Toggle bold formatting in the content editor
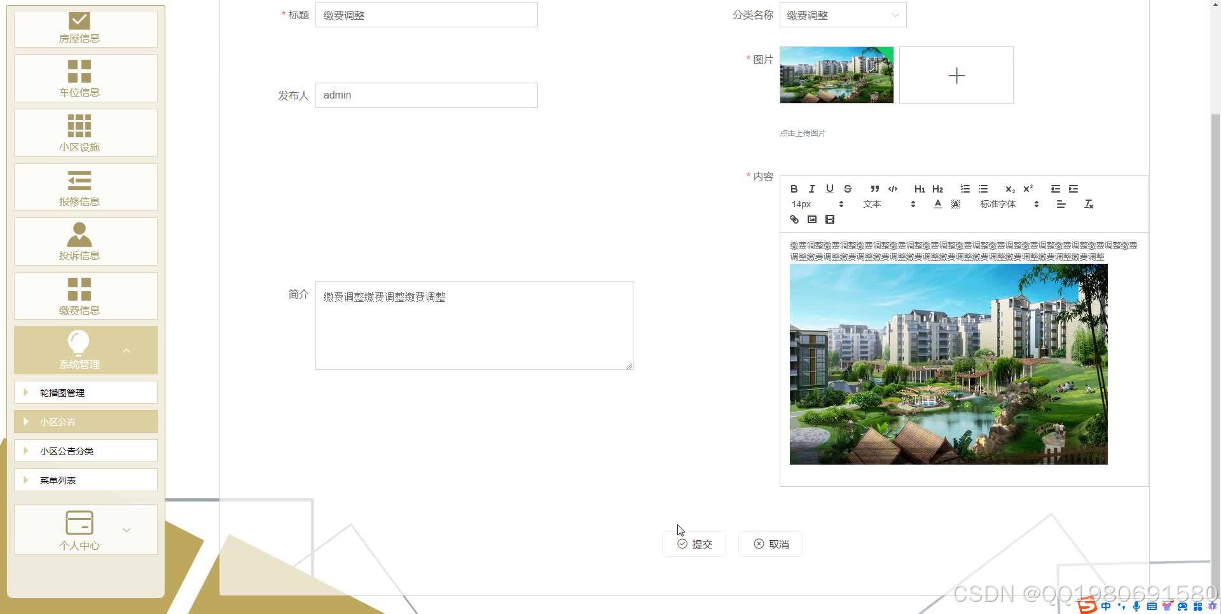The image size is (1221, 614). (794, 189)
